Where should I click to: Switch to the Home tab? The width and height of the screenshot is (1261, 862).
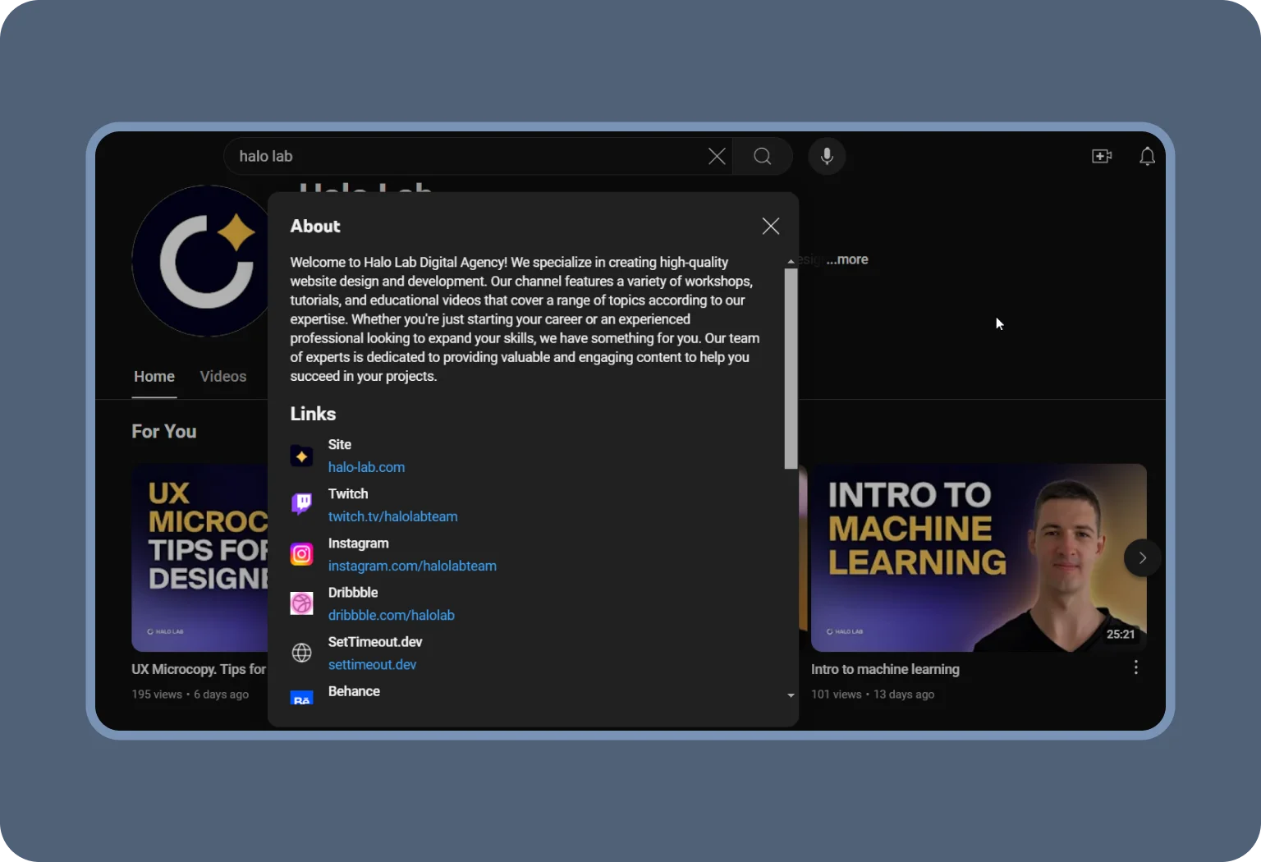click(154, 377)
